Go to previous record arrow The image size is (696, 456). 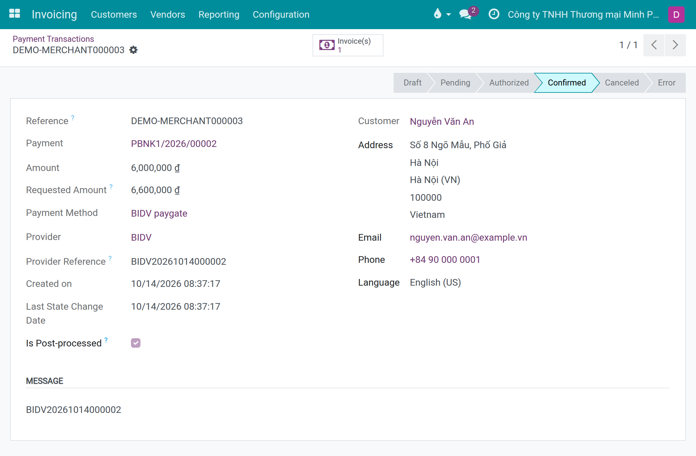tap(654, 45)
